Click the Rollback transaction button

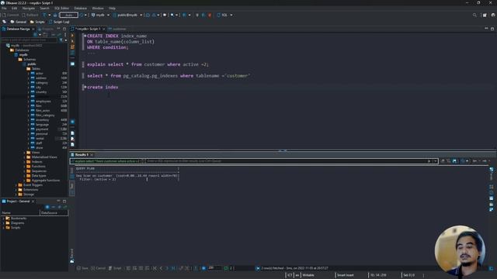click(x=30, y=15)
